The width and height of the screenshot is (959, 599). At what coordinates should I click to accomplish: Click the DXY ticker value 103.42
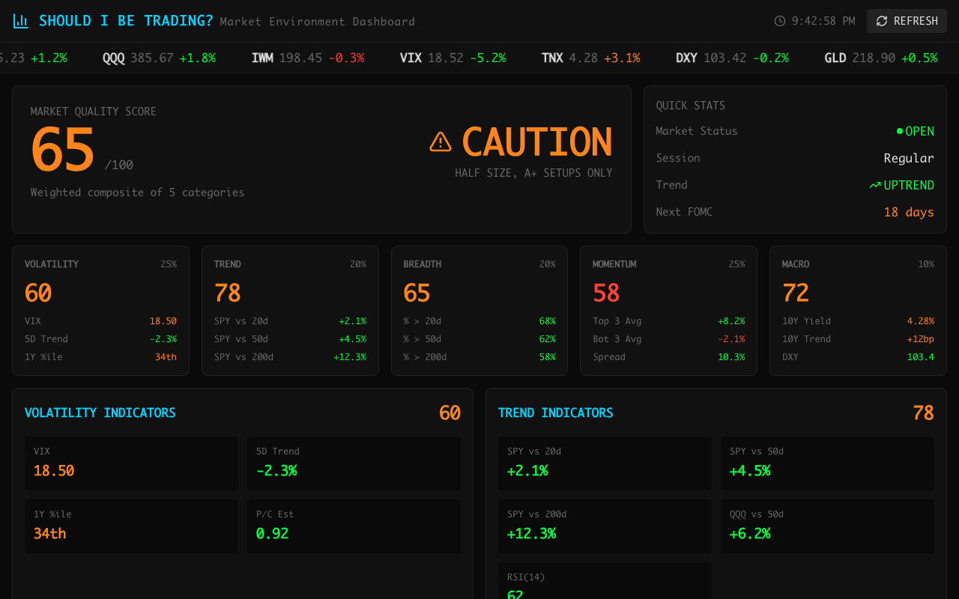click(x=724, y=58)
